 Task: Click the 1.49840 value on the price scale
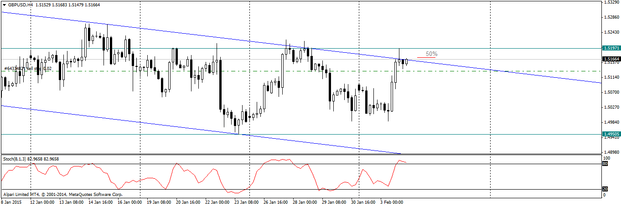611,122
